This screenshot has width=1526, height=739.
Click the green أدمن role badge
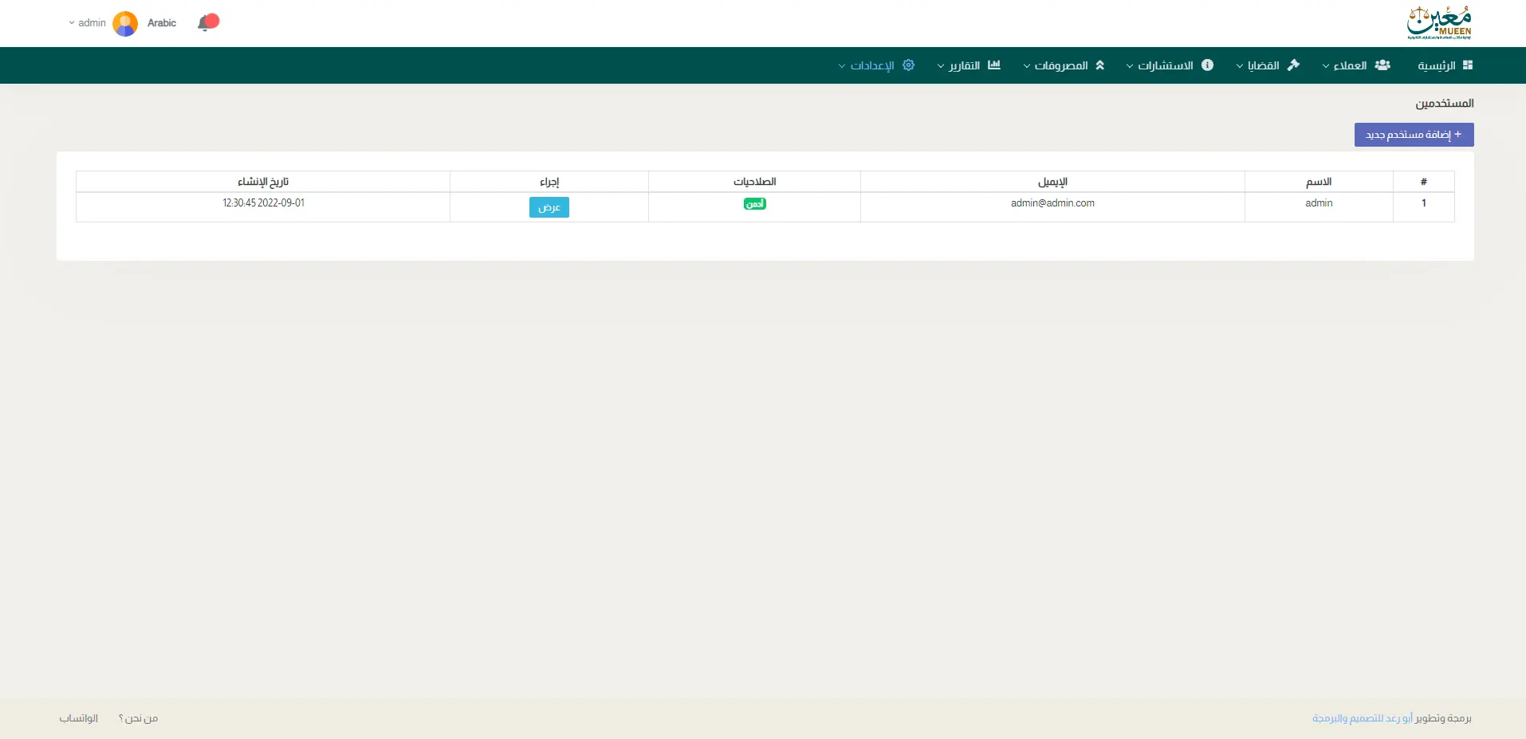[754, 204]
